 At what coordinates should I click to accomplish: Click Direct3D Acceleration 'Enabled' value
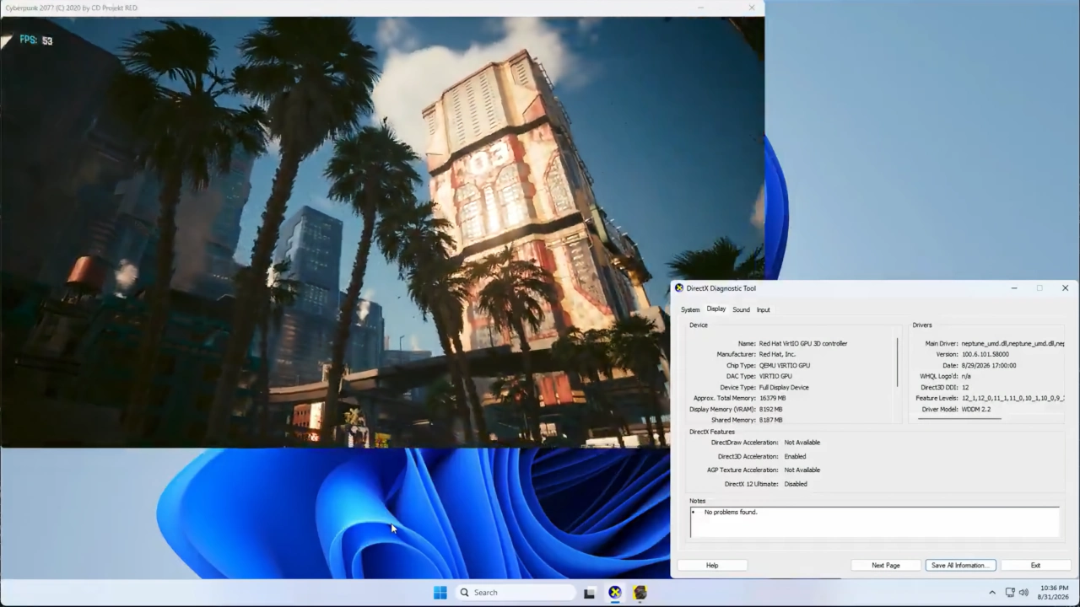[795, 457]
